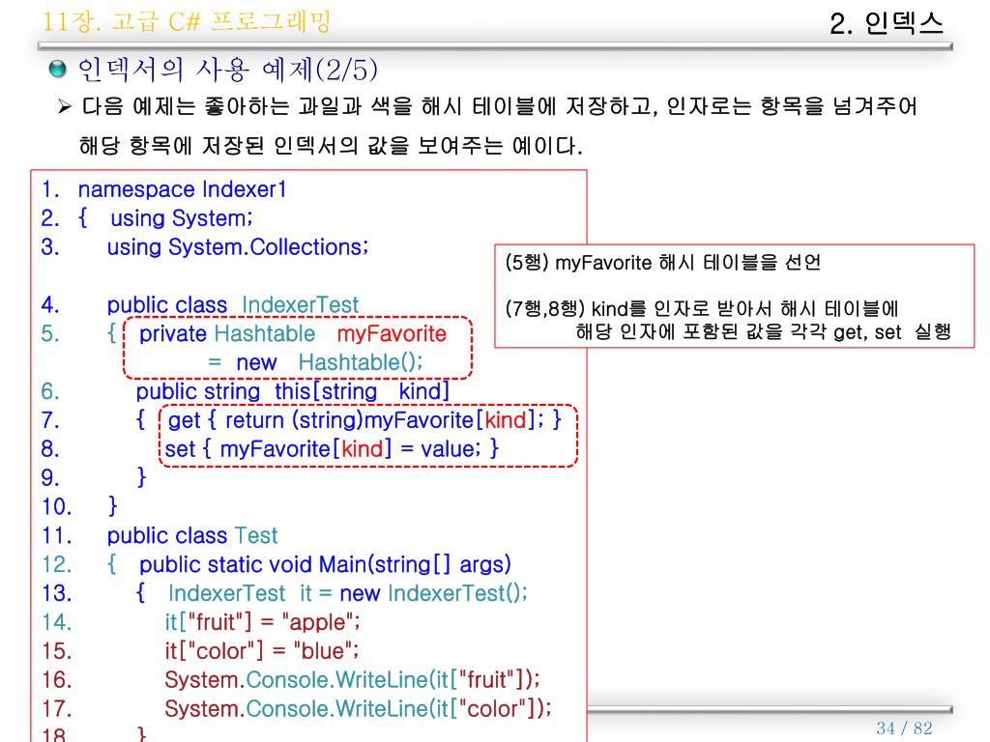The image size is (990, 742).
Task: Click the closing brace on line 9
Action: [141, 477]
